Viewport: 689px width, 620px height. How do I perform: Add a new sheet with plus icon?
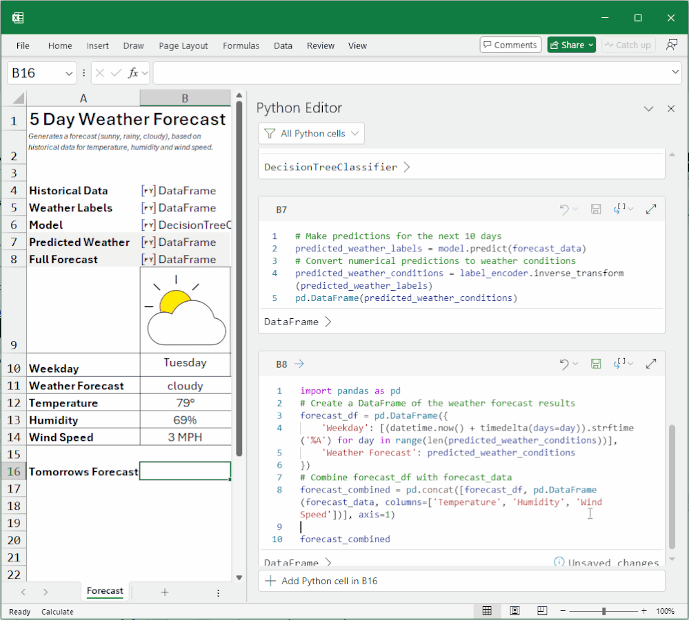coord(165,592)
